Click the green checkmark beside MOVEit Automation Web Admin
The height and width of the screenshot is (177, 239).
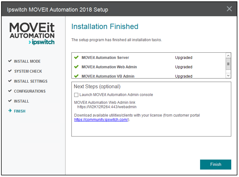point(76,67)
